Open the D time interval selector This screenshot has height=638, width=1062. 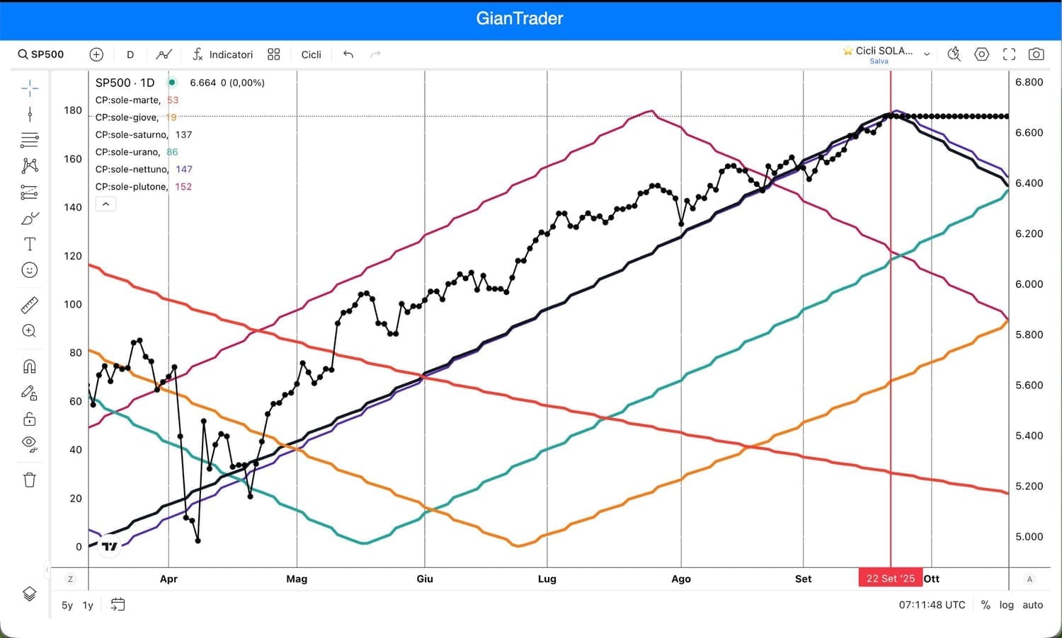point(130,54)
